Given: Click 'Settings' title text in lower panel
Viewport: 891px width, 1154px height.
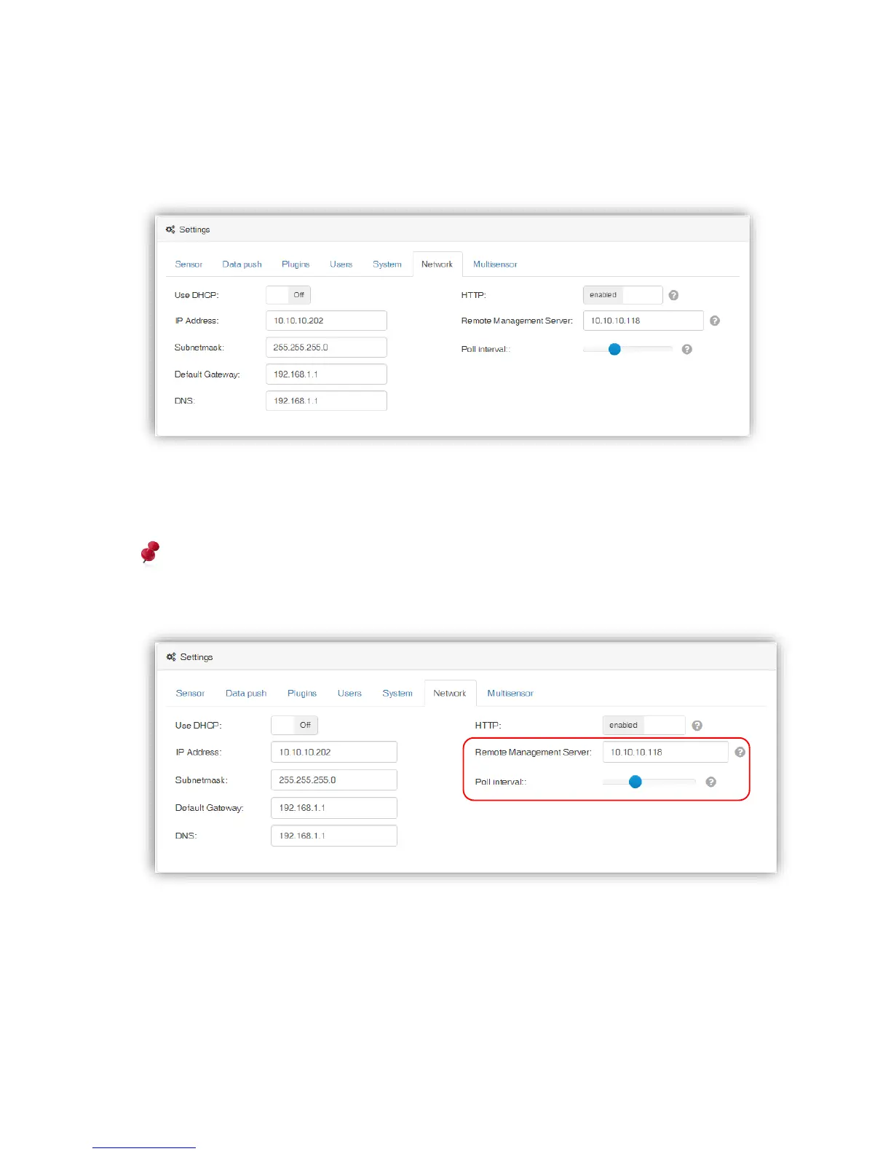Looking at the screenshot, I should (197, 657).
